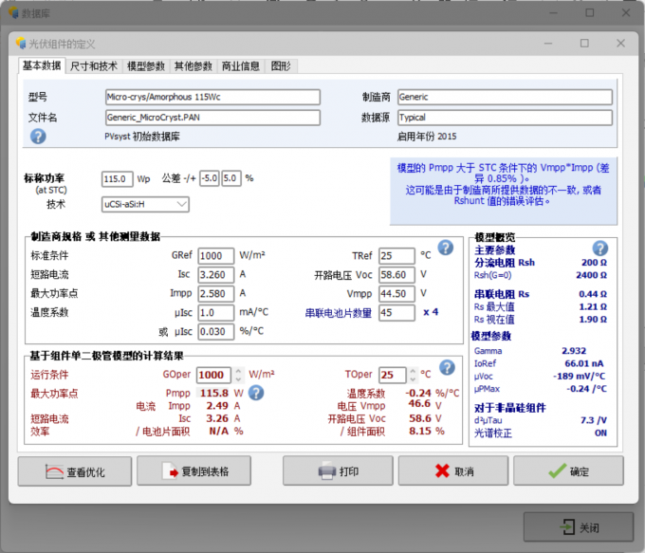Screen dimensions: 645x553
Task: Click the Voc 58.60 field
Action: 396,275
